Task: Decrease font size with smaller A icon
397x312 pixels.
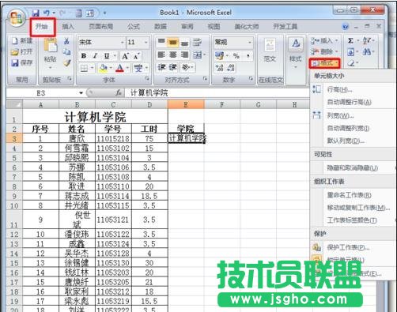Action: coord(136,56)
